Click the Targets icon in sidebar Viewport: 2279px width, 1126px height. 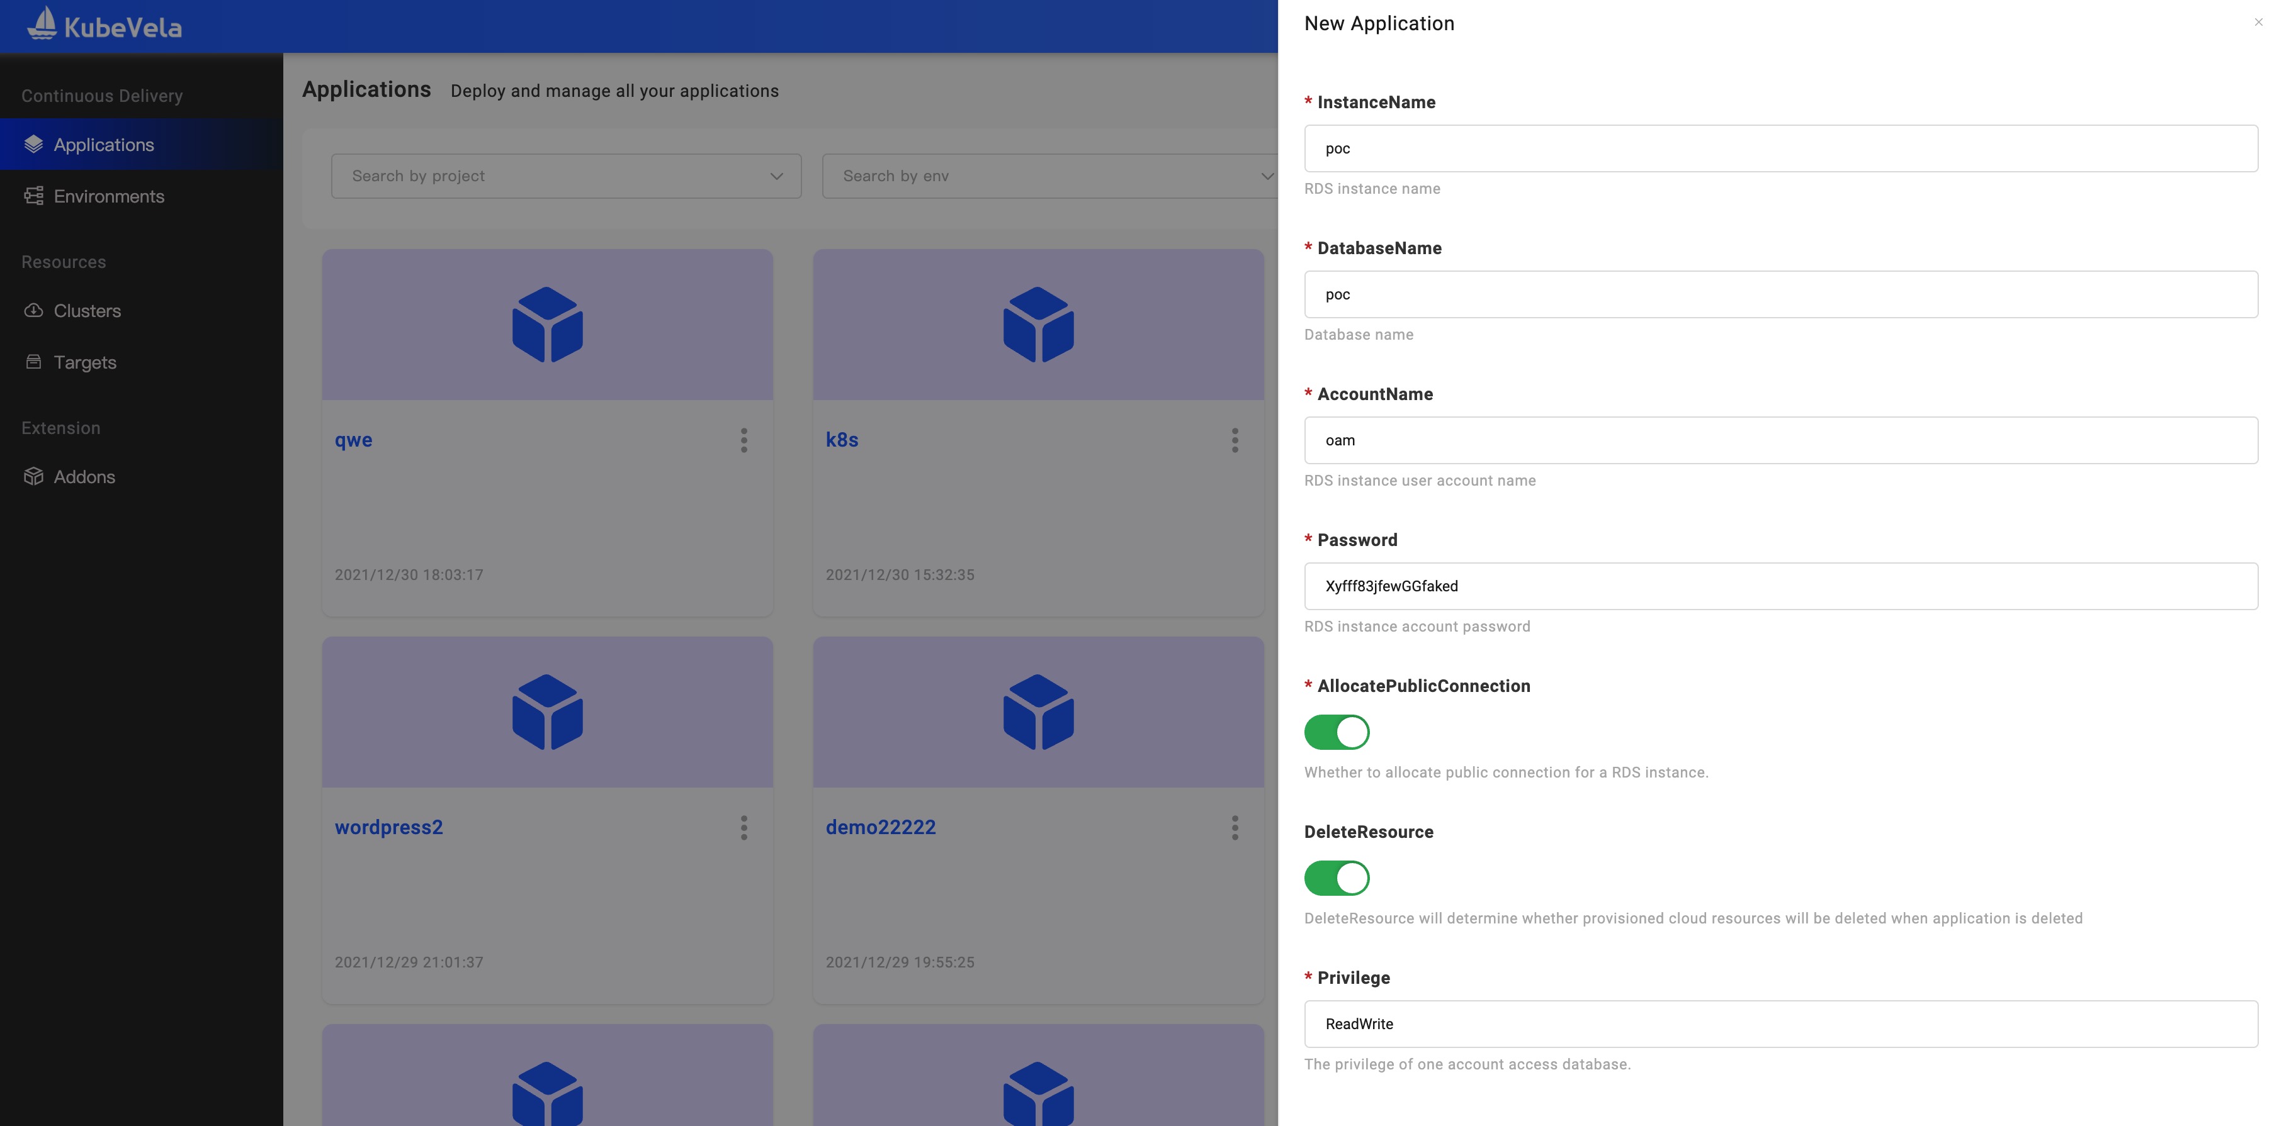33,362
